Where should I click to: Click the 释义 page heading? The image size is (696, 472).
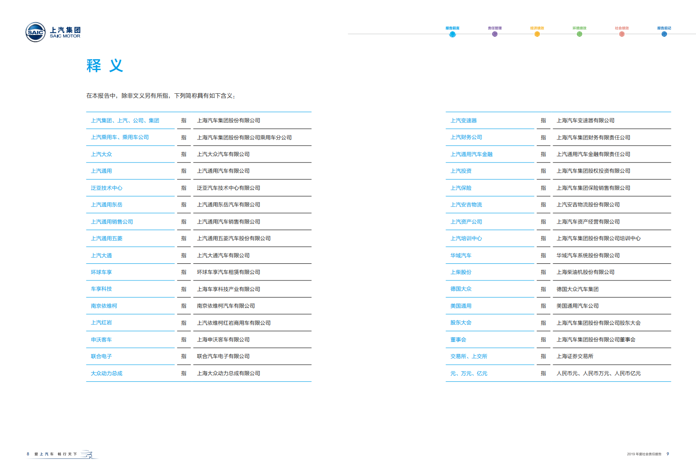coord(105,66)
